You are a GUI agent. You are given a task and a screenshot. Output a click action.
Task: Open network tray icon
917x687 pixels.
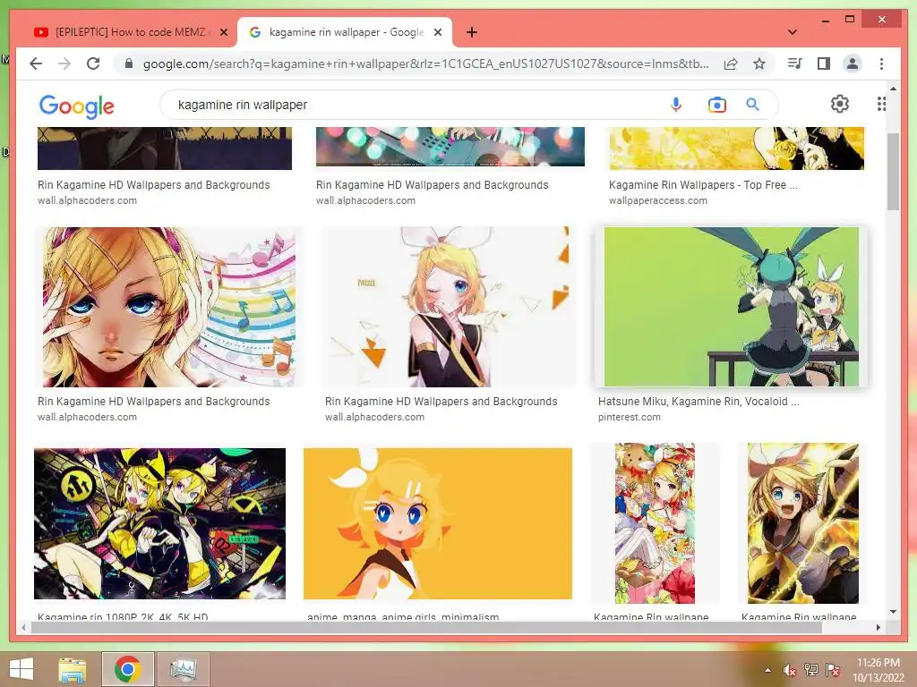tap(811, 670)
